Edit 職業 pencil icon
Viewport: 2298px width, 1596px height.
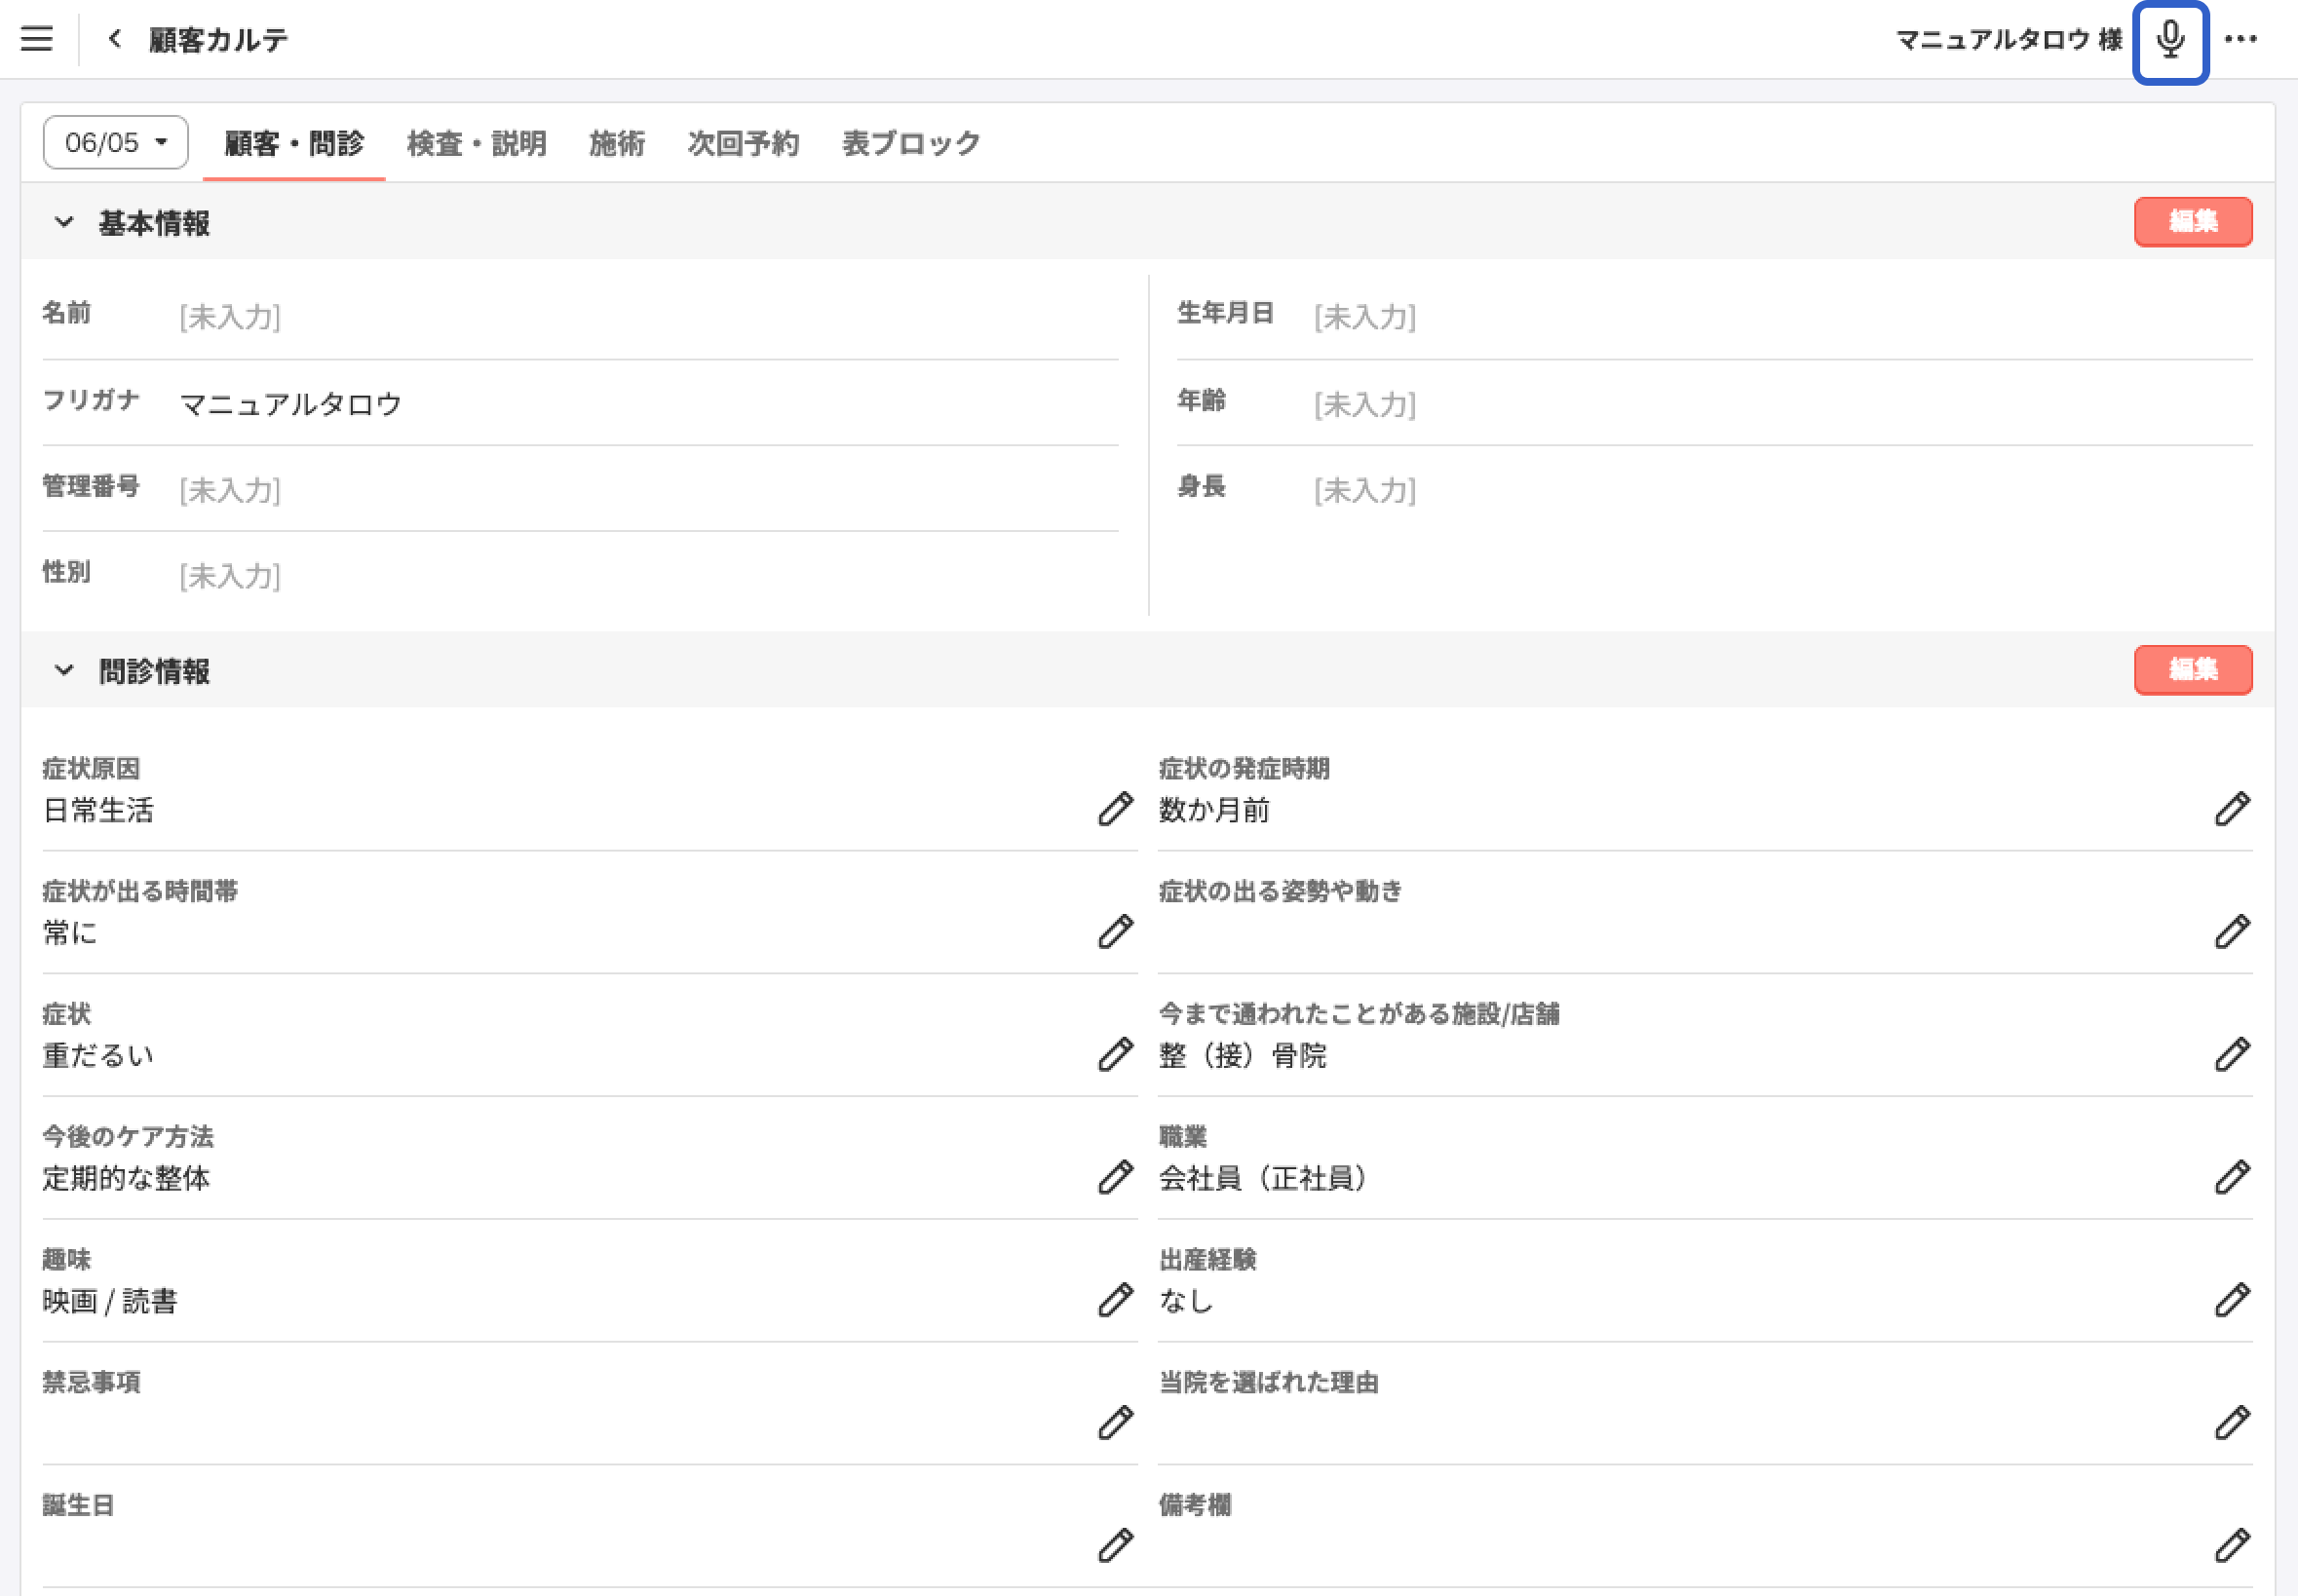[x=2232, y=1177]
